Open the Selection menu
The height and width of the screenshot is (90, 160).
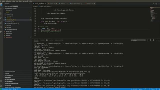pos(8,1)
